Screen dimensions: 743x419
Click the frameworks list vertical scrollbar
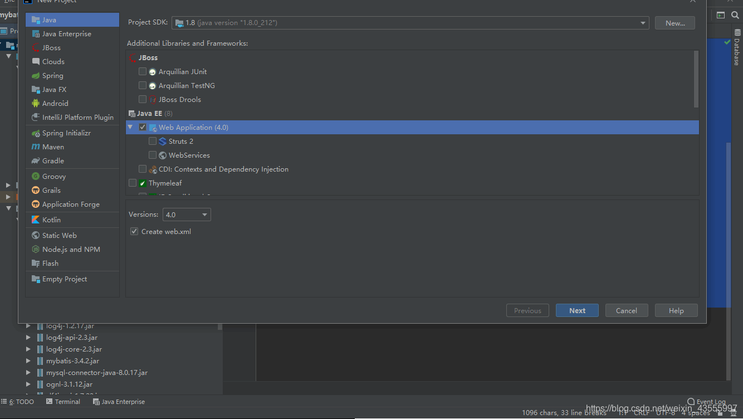pyautogui.click(x=696, y=79)
